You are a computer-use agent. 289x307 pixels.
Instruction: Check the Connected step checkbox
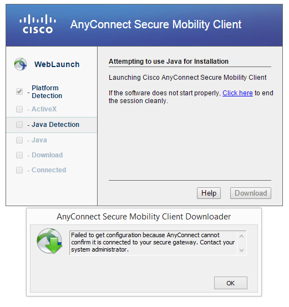19,170
